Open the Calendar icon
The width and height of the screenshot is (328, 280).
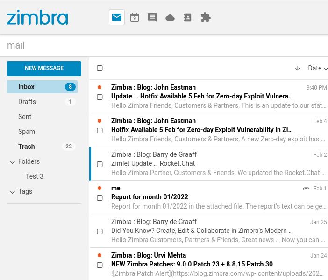(x=135, y=17)
